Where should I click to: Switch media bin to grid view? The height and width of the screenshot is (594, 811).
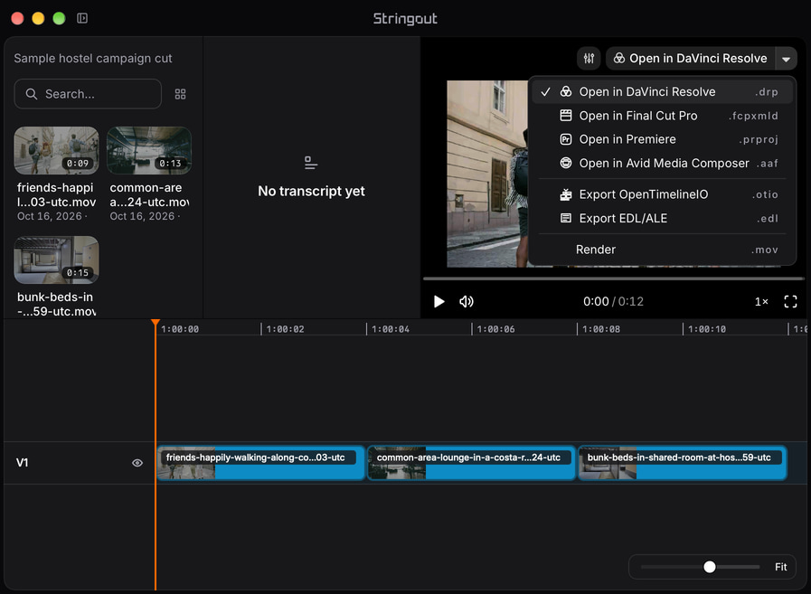click(x=180, y=94)
